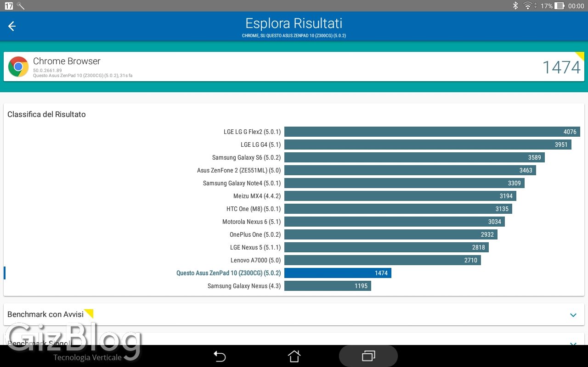The width and height of the screenshot is (588, 367).
Task: Tap the Chrome Browser result card title
Action: tap(67, 61)
